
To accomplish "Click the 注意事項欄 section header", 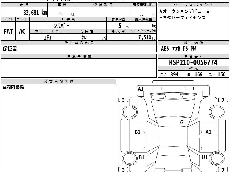I will tap(79, 56).
